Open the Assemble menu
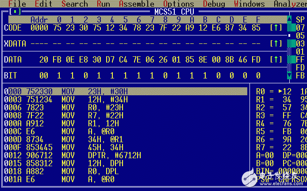Image resolution: width=307 pixels, height=191 pixels. [x=136, y=4]
